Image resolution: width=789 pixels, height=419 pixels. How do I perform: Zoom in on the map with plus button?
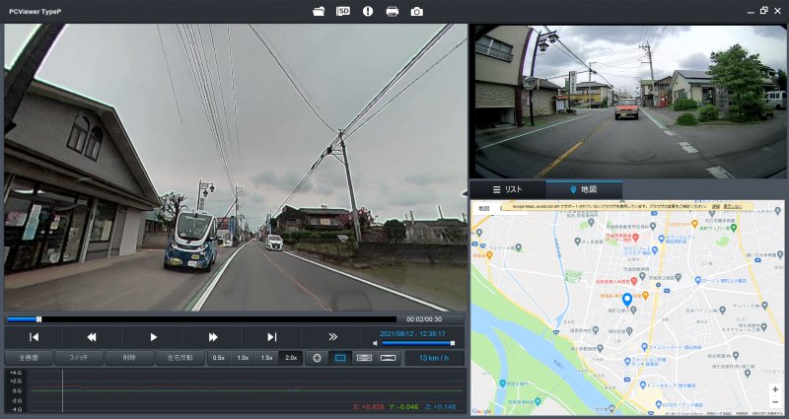click(x=774, y=390)
